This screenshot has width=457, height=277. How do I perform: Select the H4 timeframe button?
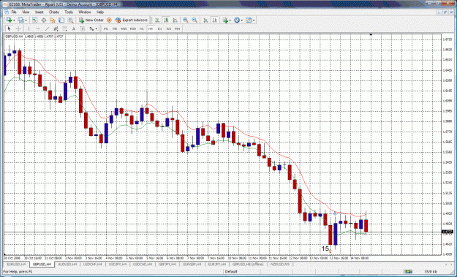pyautogui.click(x=151, y=29)
